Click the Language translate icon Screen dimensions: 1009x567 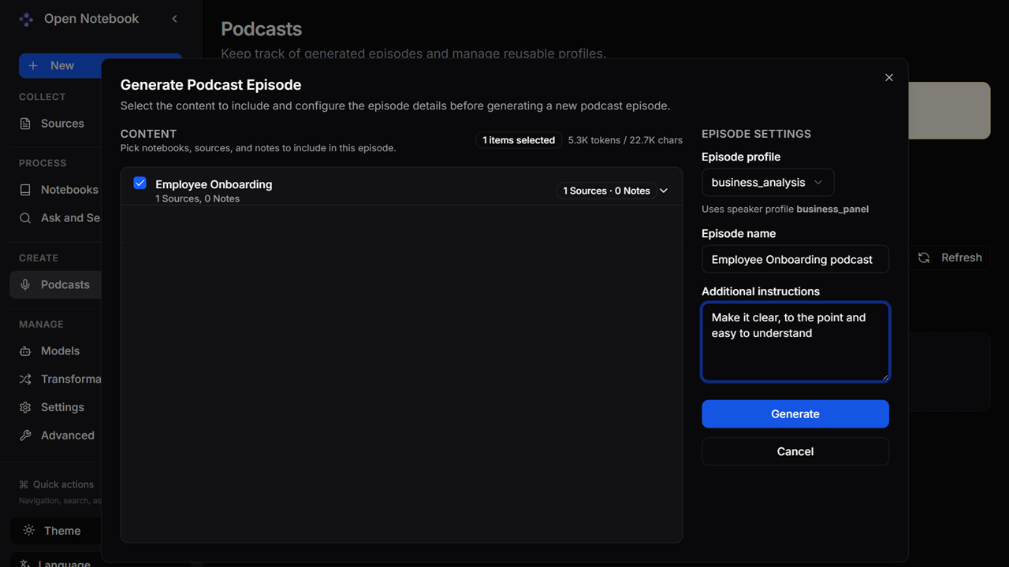coord(25,562)
